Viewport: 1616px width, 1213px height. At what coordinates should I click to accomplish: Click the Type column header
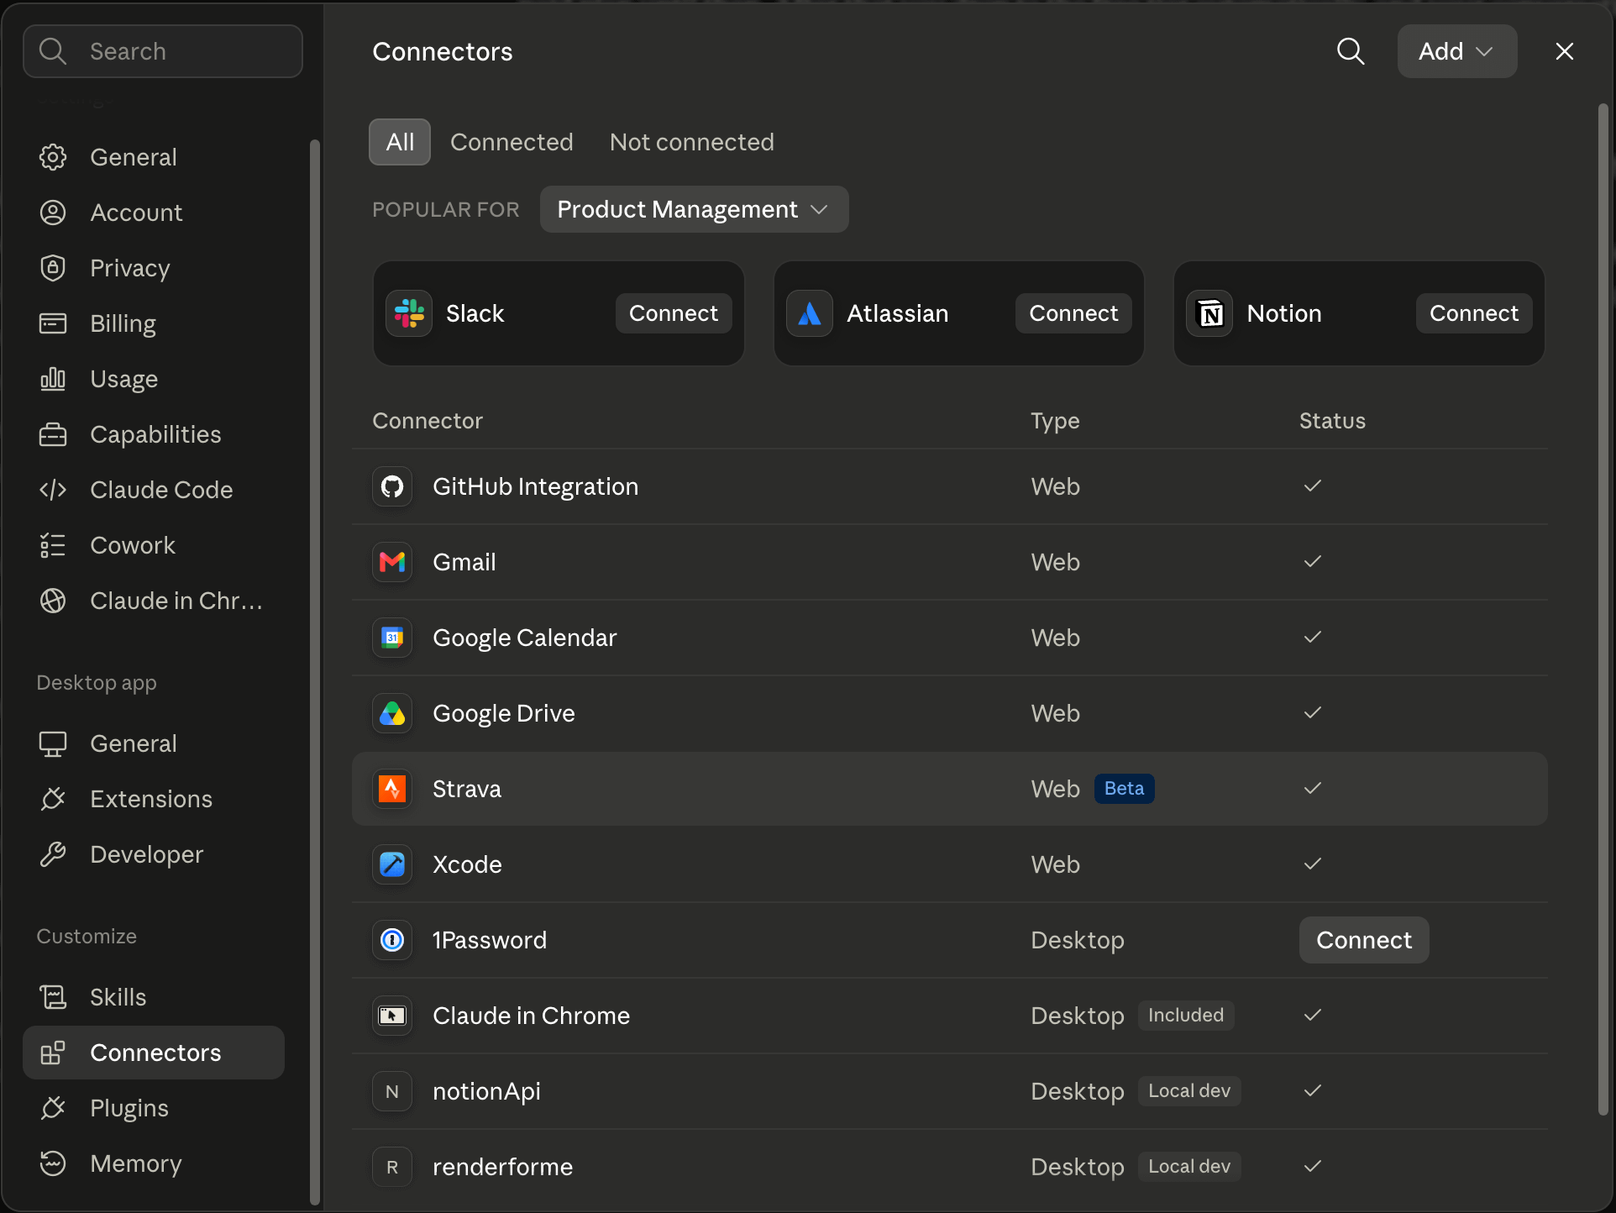[1055, 421]
